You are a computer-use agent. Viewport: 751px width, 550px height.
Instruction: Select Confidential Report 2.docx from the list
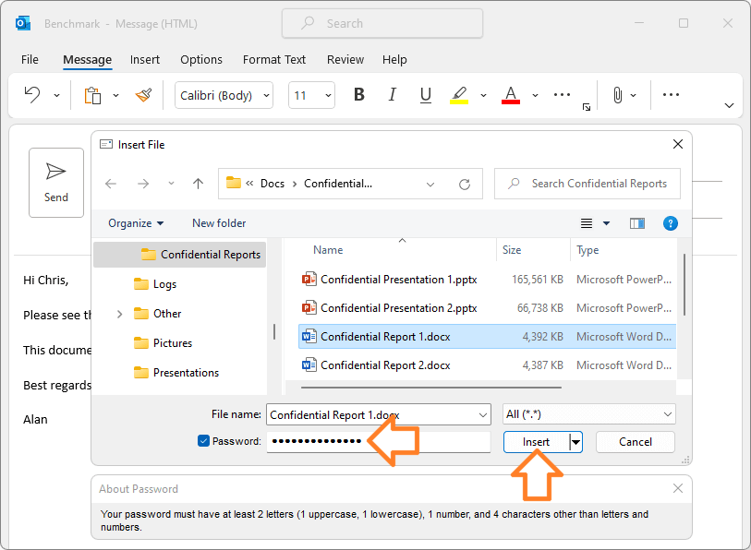[x=381, y=365]
